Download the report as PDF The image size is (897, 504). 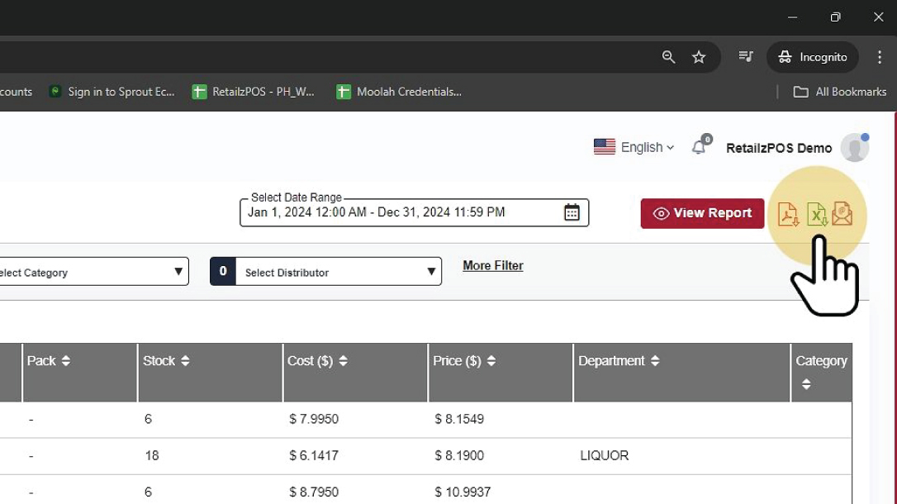tap(788, 215)
